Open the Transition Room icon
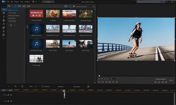The image size is (176, 105). pyautogui.click(x=4, y=20)
